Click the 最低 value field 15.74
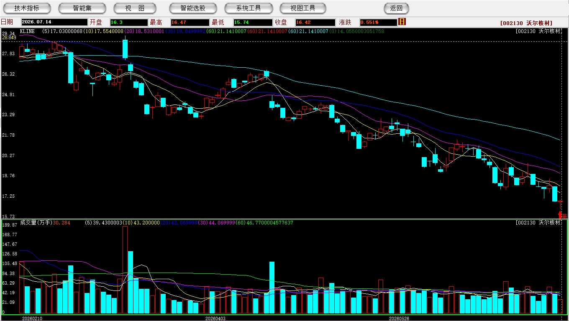569x321 pixels. point(253,22)
